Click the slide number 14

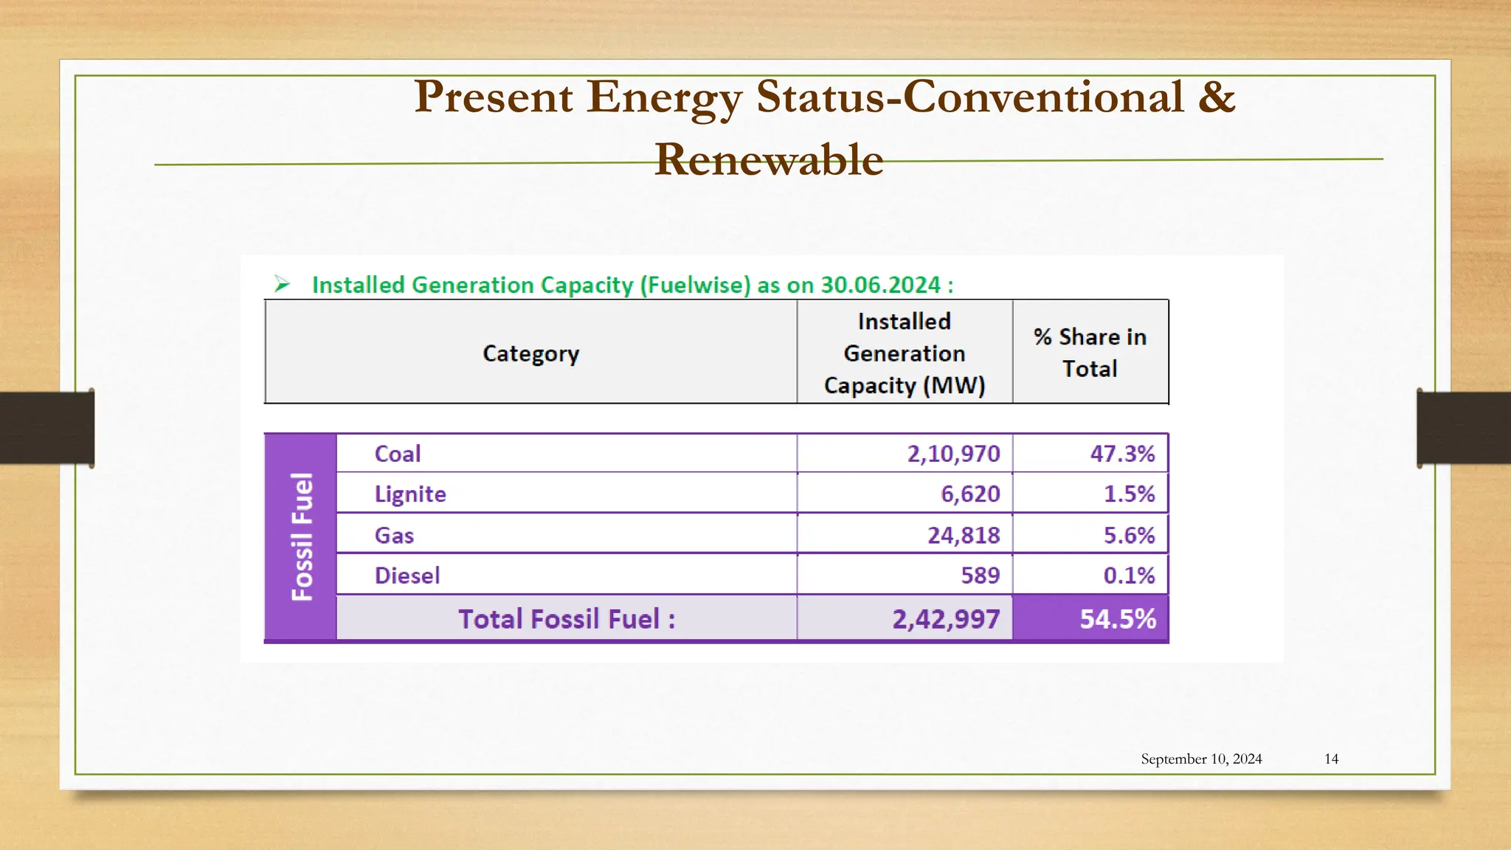click(x=1331, y=759)
